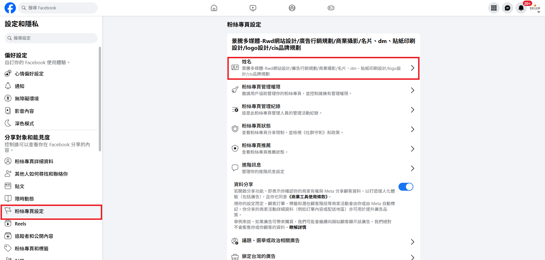
Task: Open the 商業工具使用條款 link
Action: pyautogui.click(x=309, y=197)
